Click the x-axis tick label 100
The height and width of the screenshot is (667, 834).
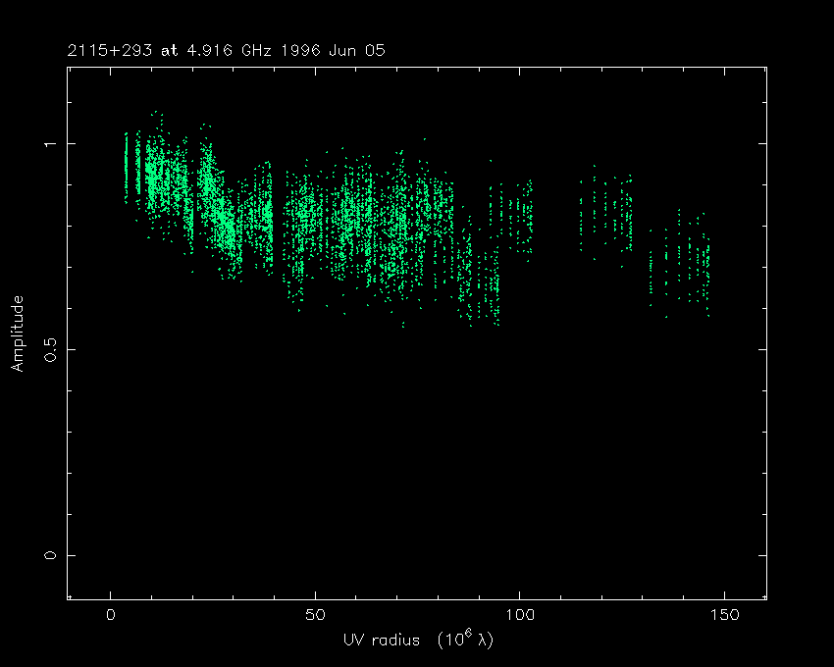coord(519,615)
